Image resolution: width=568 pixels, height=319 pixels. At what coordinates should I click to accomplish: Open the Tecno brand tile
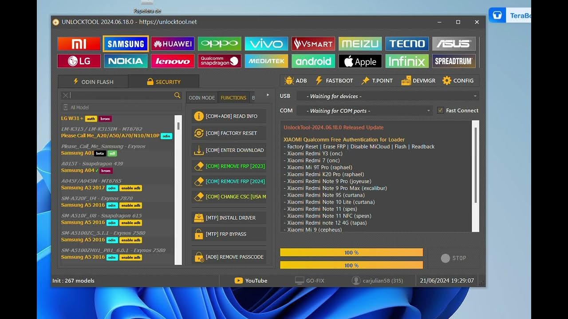pyautogui.click(x=407, y=44)
